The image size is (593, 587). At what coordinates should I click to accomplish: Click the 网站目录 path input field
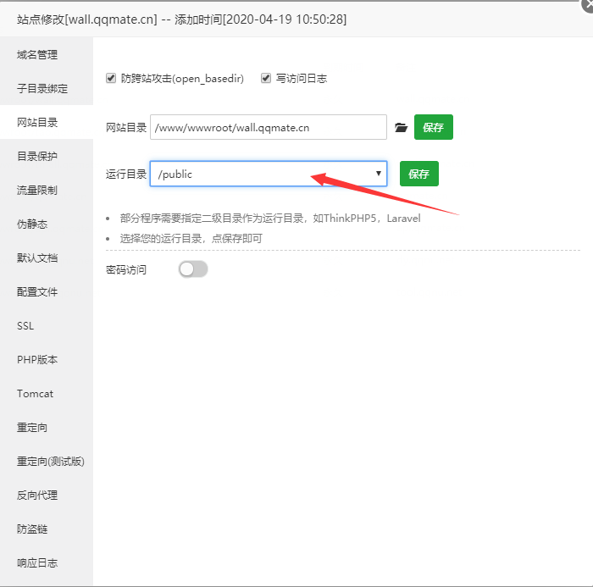pos(268,128)
